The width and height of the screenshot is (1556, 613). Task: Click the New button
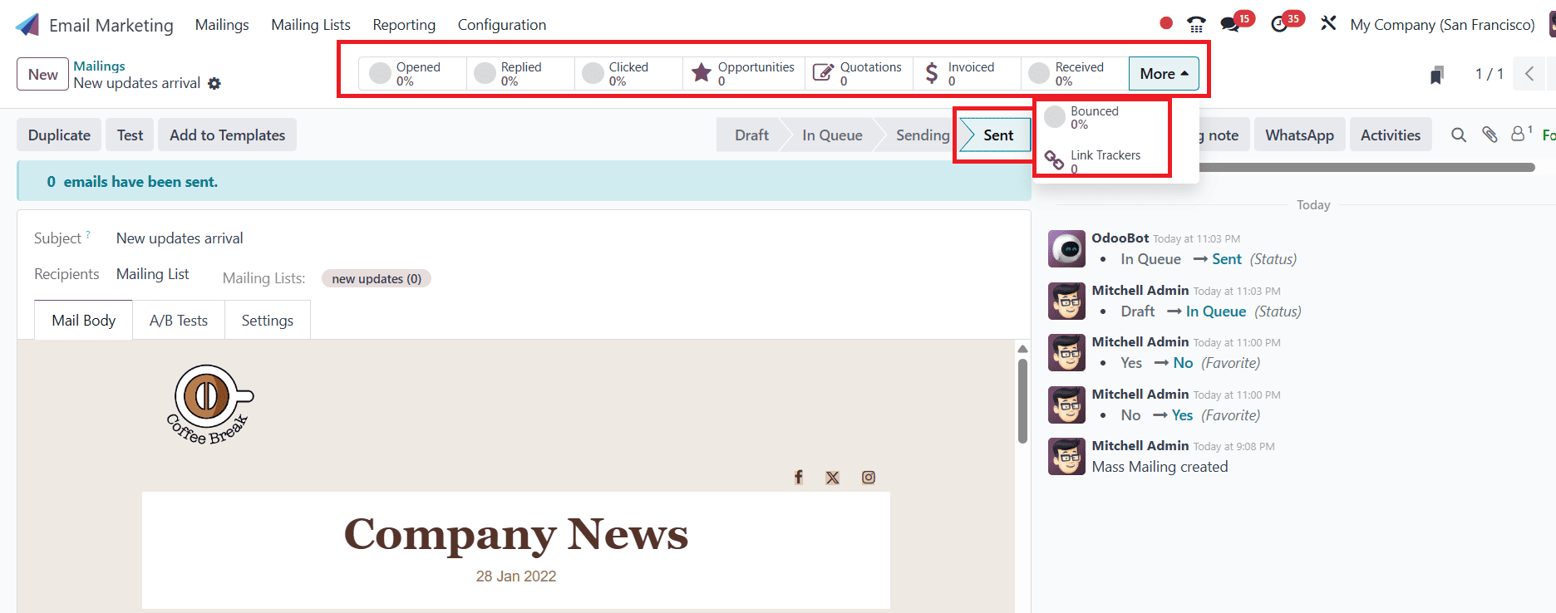point(43,74)
